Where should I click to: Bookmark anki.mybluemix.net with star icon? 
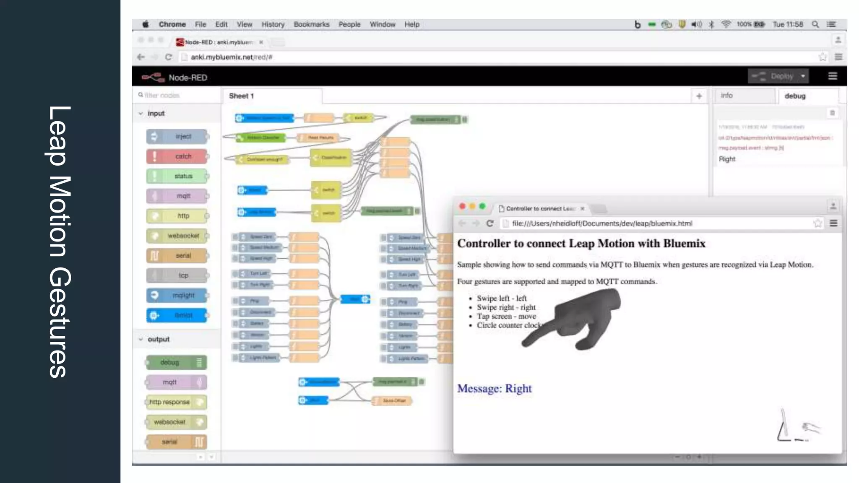click(x=823, y=57)
